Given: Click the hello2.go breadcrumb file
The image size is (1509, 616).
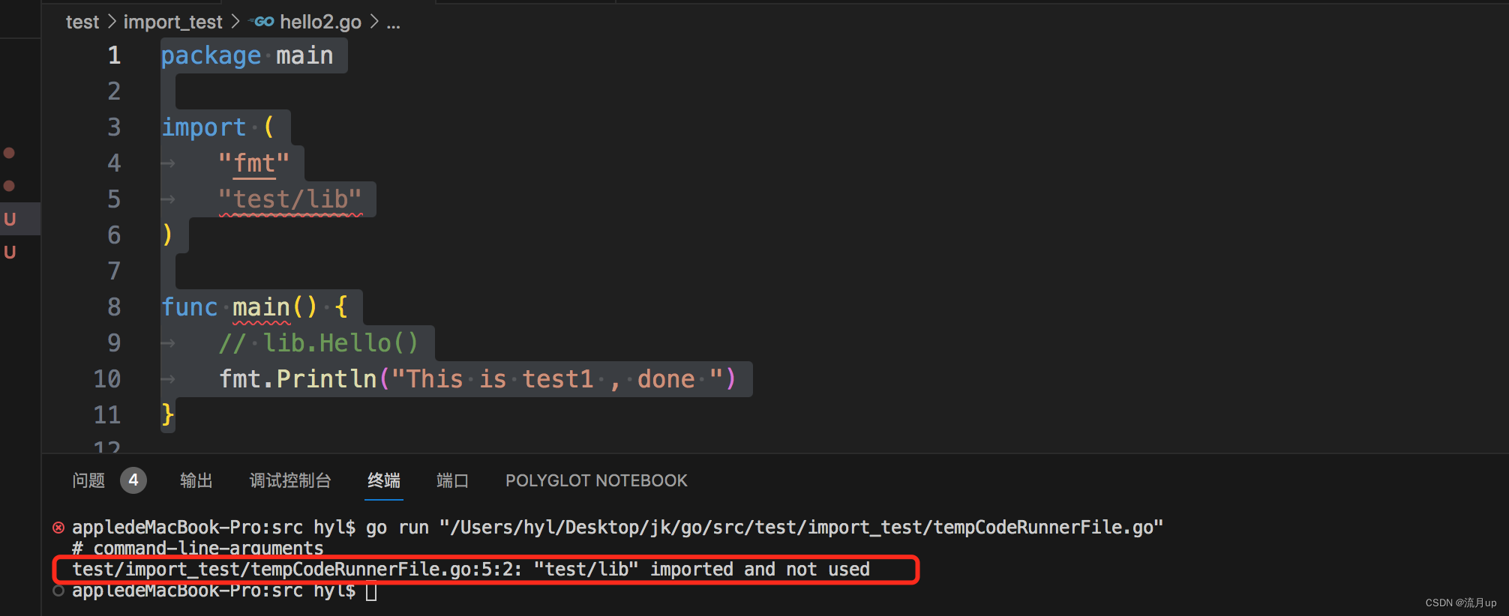Looking at the screenshot, I should click(320, 22).
